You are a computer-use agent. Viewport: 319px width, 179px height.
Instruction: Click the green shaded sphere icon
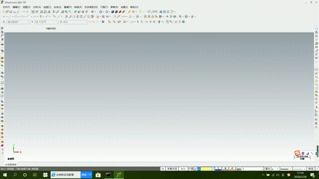point(116,12)
